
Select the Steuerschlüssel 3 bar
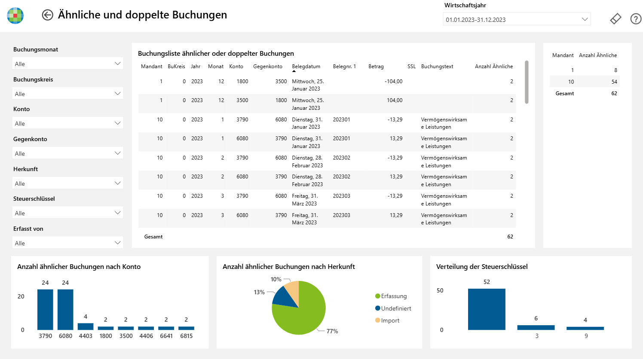coord(536,327)
